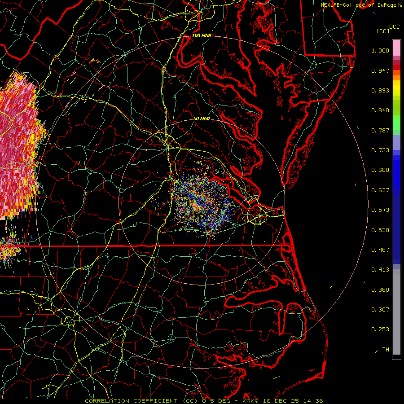
Task: Click the 0.947 legend value
Action: (380, 70)
